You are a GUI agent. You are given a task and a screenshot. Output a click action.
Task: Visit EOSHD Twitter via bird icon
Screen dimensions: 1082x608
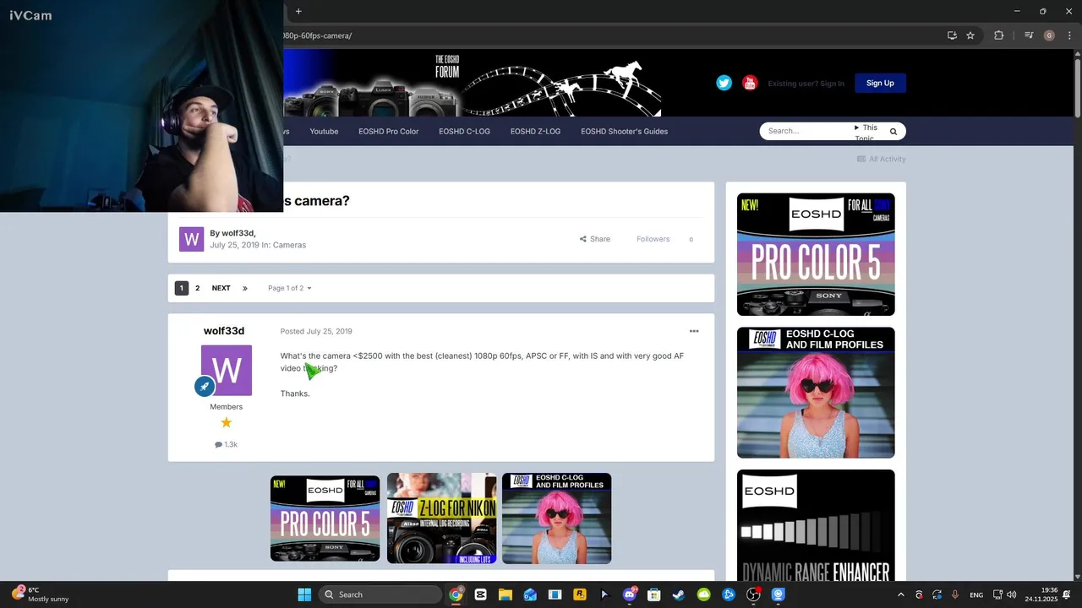click(x=724, y=83)
